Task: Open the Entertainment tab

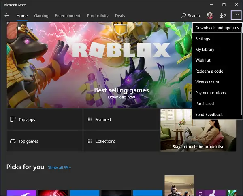Action: pos(68,16)
